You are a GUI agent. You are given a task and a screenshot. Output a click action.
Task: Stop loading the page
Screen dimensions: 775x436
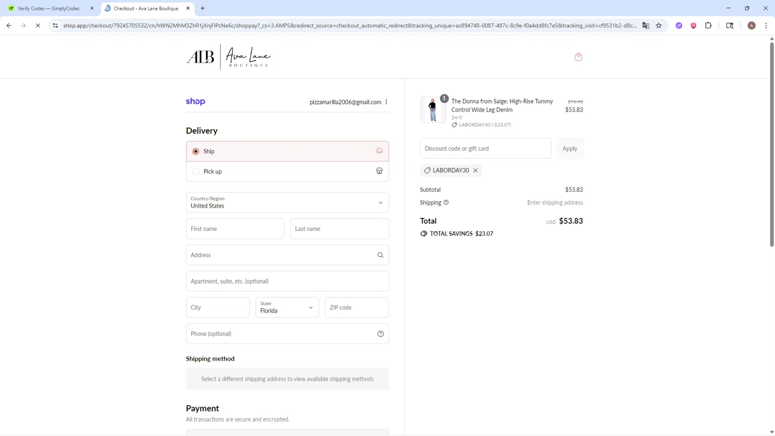[38, 25]
